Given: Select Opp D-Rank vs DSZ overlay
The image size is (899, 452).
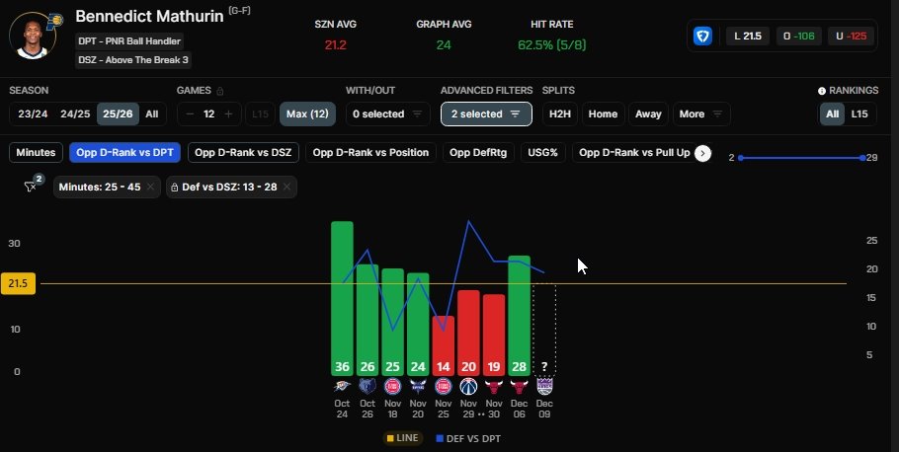Looking at the screenshot, I should point(243,153).
